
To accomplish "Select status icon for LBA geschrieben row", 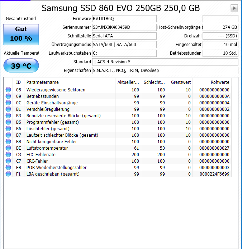I will (x=8, y=174).
